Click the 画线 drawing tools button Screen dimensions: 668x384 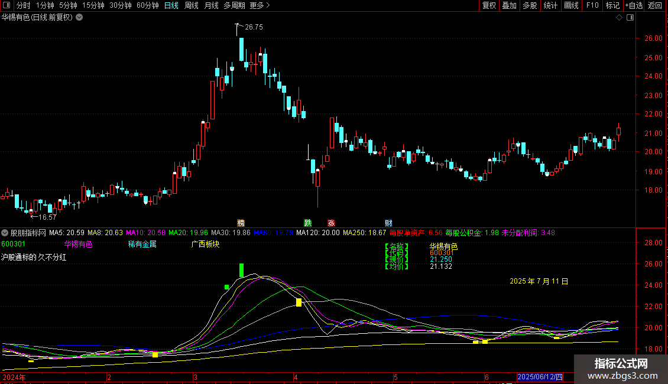point(571,5)
